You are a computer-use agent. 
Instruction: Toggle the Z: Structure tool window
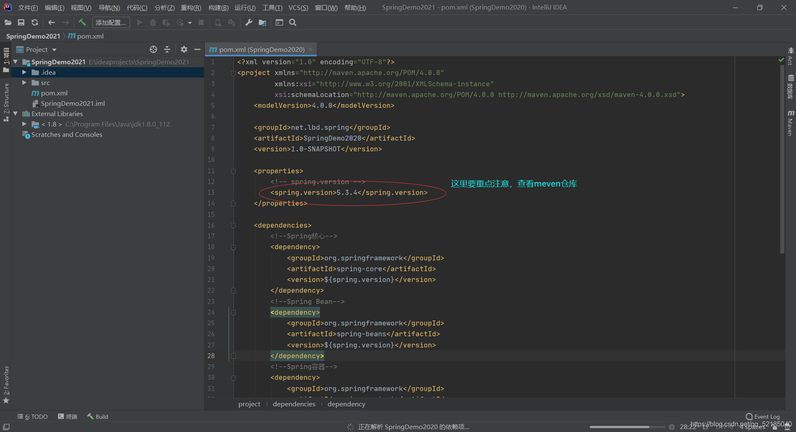click(x=6, y=102)
